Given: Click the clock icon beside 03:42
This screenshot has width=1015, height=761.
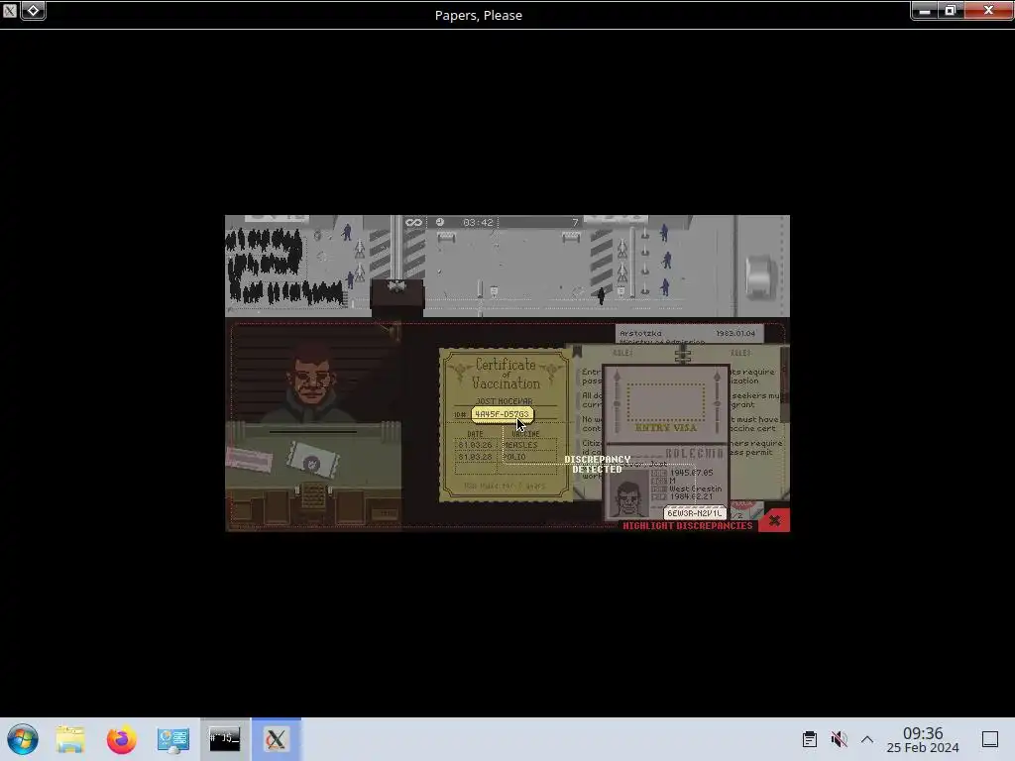Looking at the screenshot, I should coord(440,223).
